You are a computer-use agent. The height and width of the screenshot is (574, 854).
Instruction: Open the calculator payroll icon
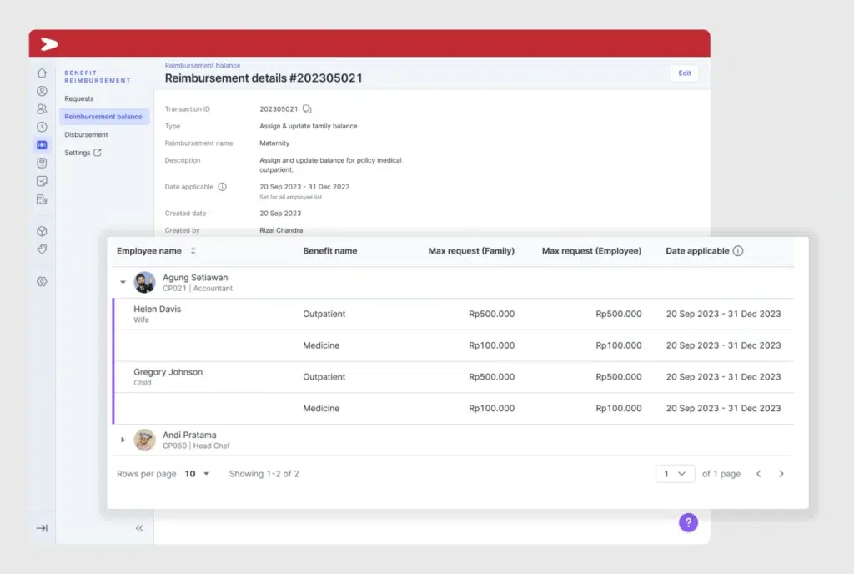[x=42, y=163]
